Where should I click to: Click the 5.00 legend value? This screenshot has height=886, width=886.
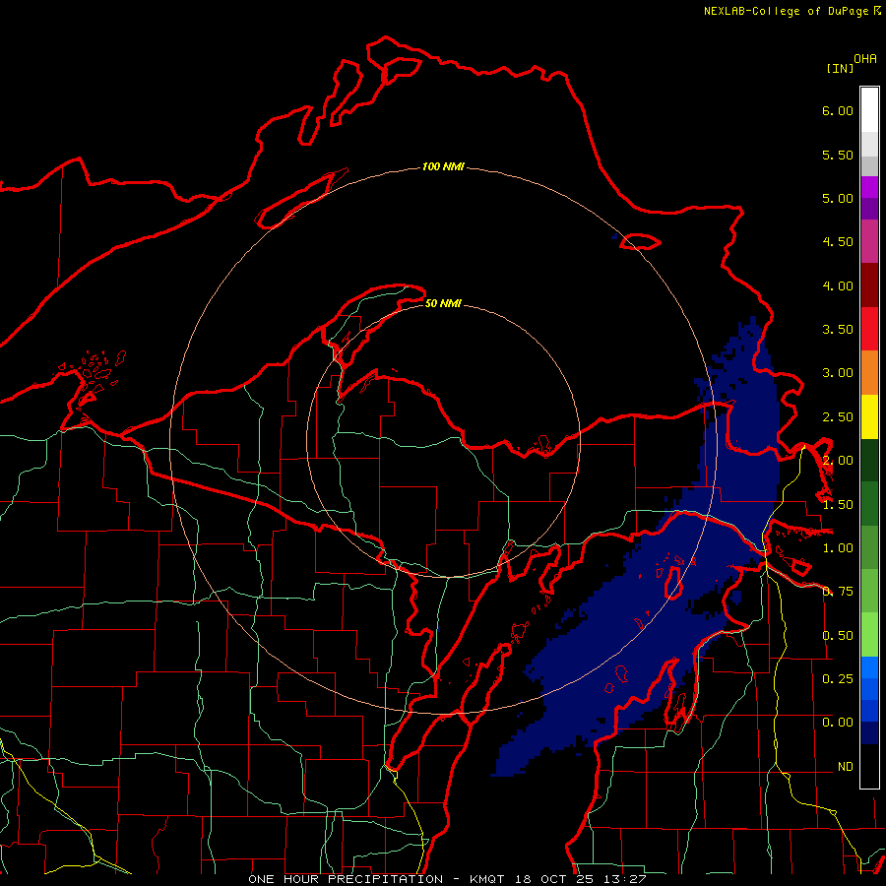click(838, 198)
